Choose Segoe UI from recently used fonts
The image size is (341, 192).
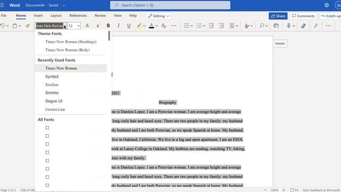click(54, 101)
